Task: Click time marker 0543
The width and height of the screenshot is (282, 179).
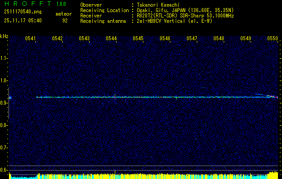Action: (84, 38)
